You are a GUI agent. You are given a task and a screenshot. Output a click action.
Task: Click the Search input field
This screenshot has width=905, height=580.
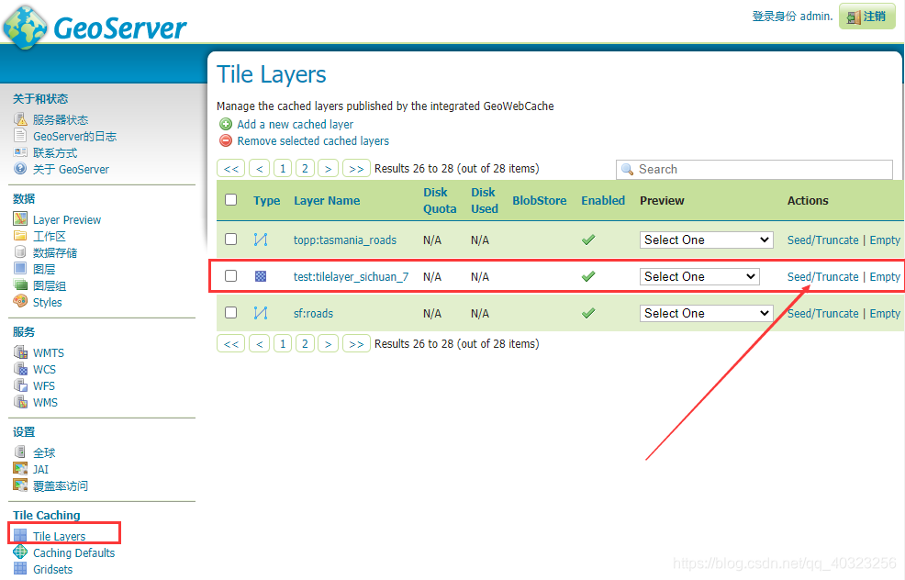click(x=754, y=169)
